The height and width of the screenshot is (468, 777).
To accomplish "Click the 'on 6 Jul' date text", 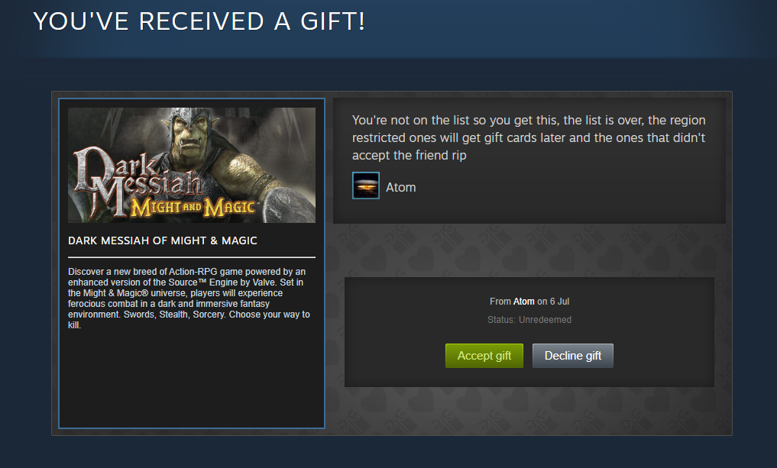I will [553, 301].
